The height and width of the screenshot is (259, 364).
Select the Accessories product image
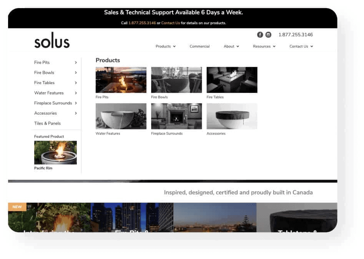(232, 116)
